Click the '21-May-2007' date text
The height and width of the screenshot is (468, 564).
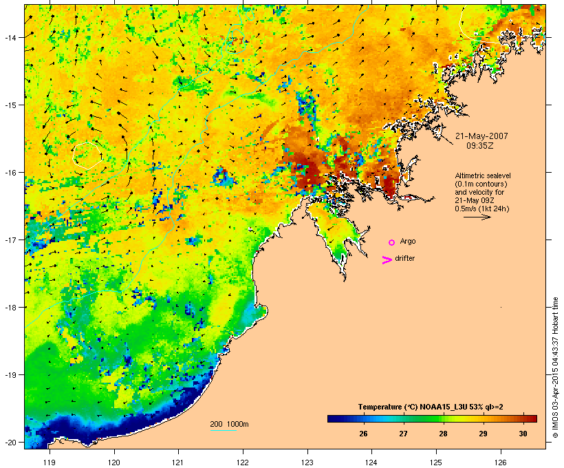coord(481,136)
